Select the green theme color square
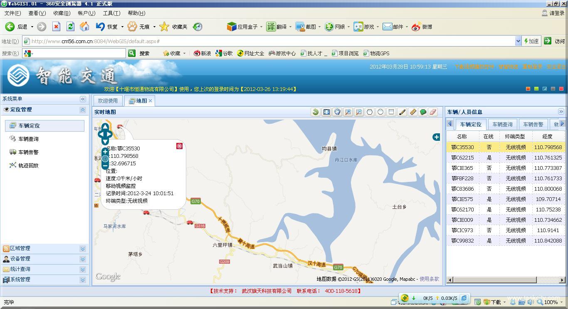 tap(536, 88)
